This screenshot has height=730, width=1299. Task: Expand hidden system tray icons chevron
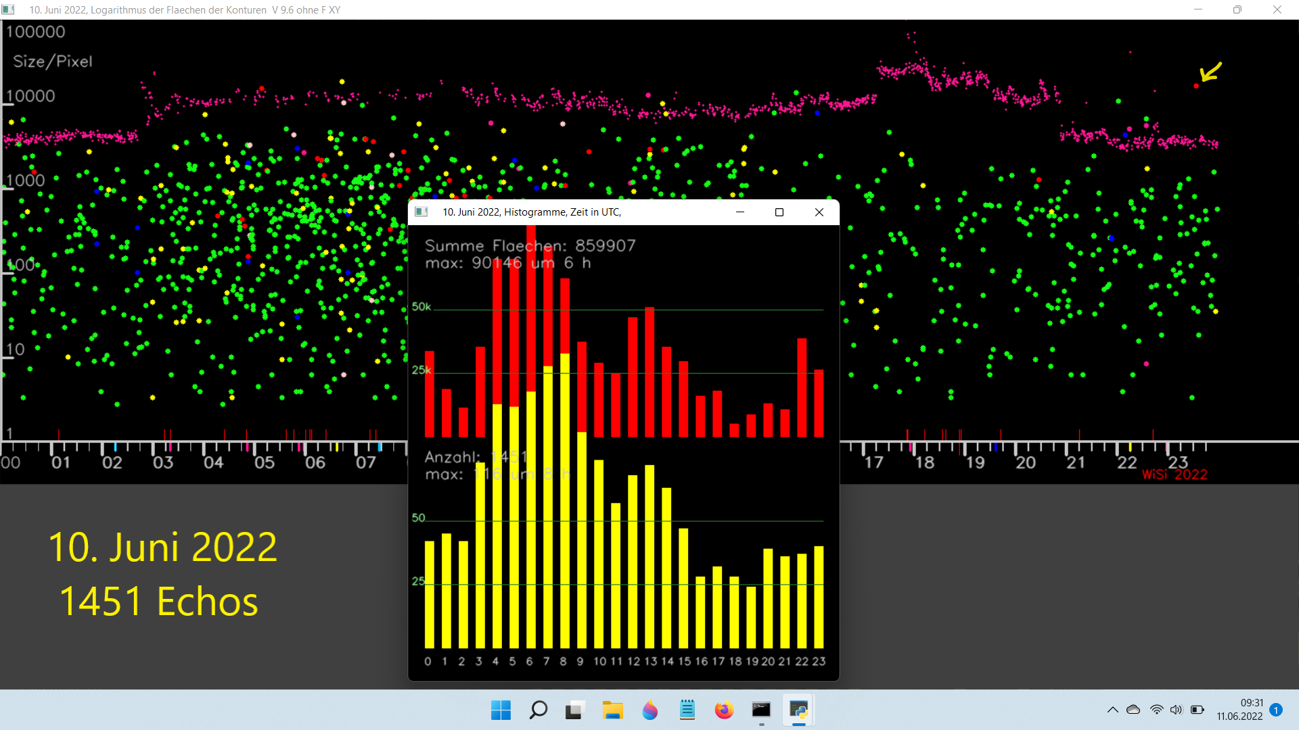1112,710
